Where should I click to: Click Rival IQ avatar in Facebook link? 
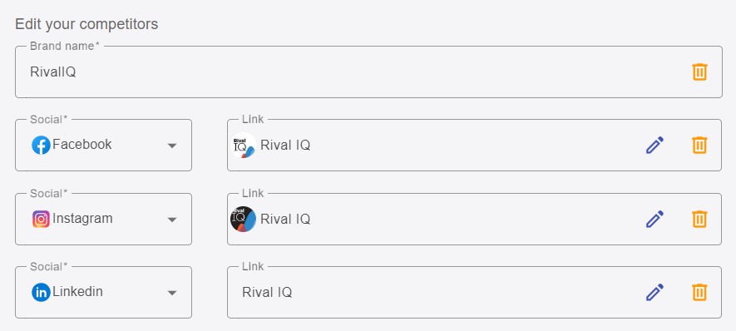coord(243,145)
